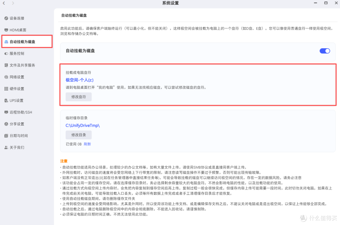Click the HDMI桌面 monitor icon in sidebar

6,30
